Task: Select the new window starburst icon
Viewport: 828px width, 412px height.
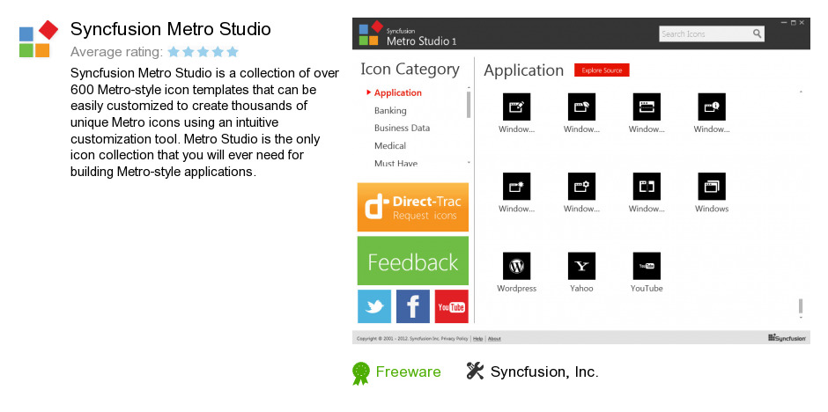Action: coord(516,187)
